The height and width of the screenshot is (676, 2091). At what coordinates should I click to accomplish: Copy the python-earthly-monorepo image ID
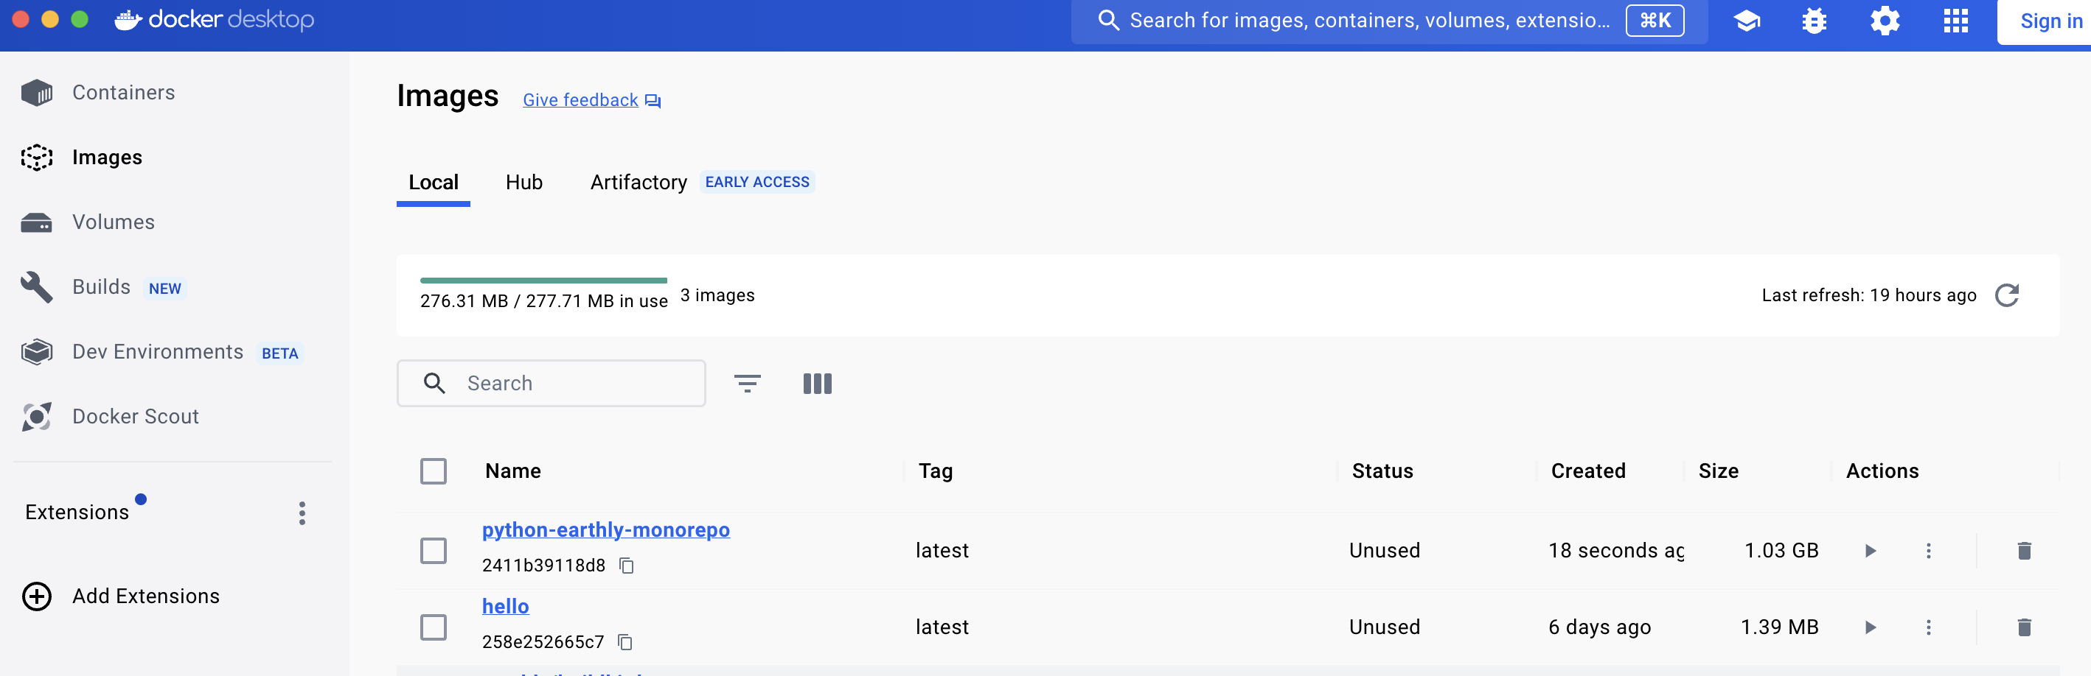[x=626, y=565]
